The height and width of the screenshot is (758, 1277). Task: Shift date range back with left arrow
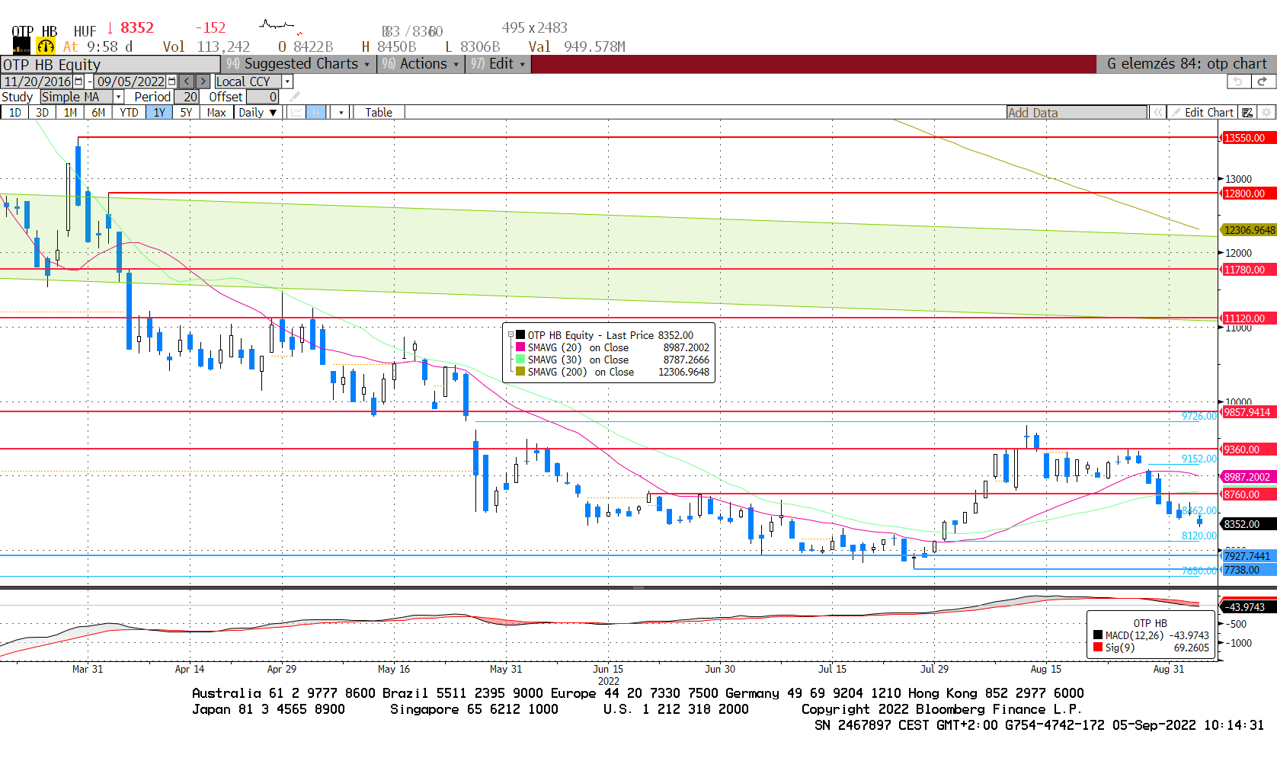(x=187, y=82)
